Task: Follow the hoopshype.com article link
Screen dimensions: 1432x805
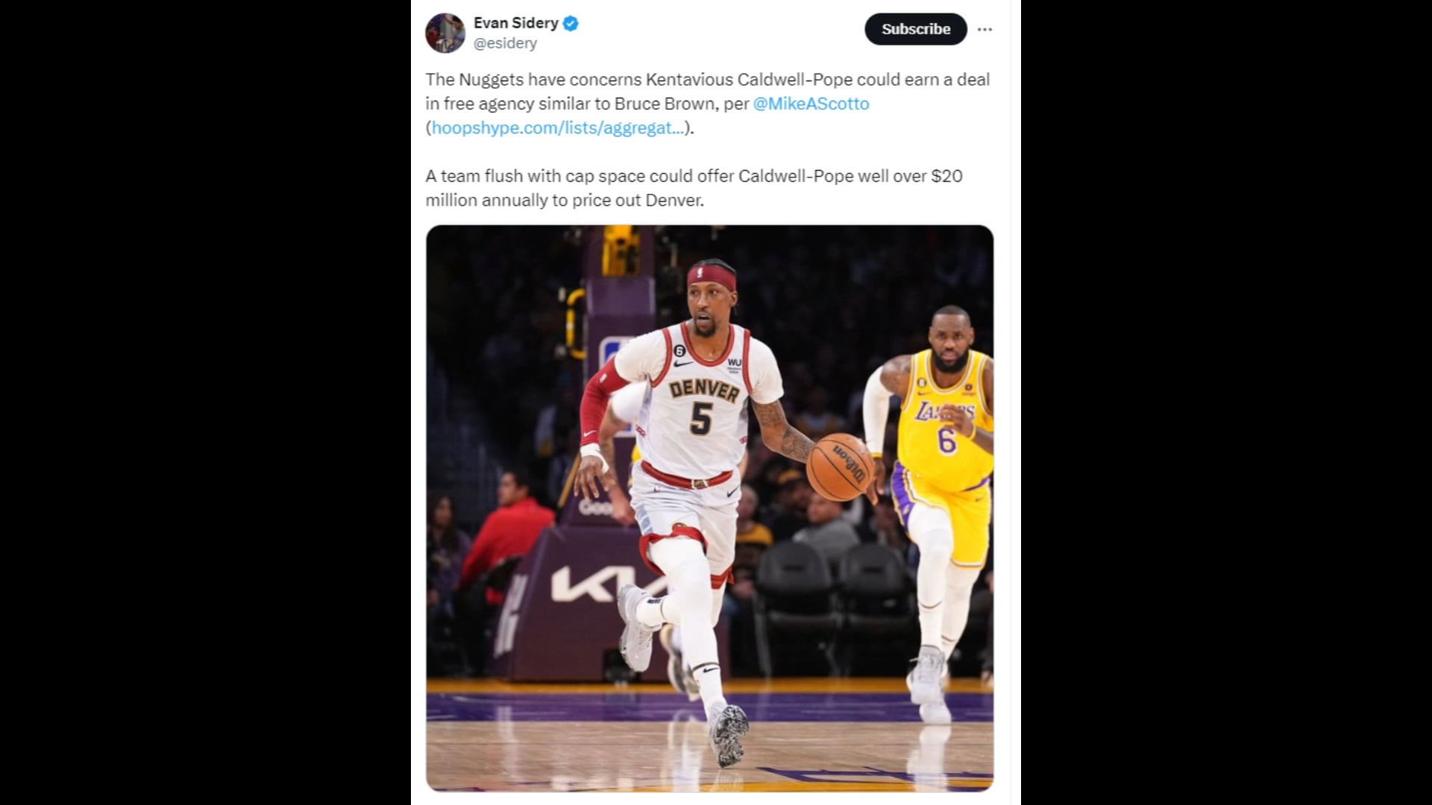Action: coord(558,127)
